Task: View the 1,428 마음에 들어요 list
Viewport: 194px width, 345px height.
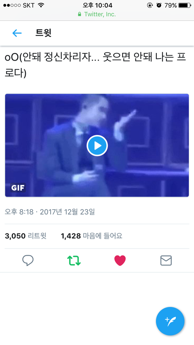Action: click(x=91, y=236)
